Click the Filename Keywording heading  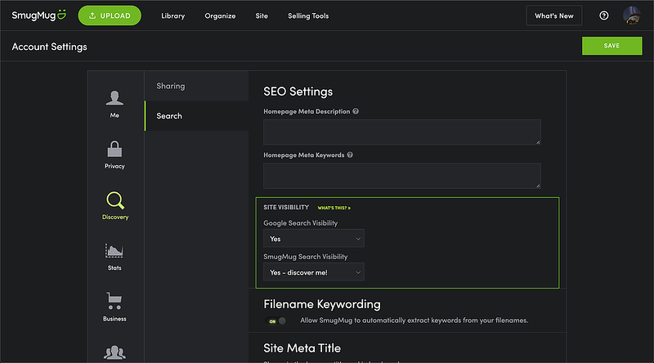pos(322,304)
